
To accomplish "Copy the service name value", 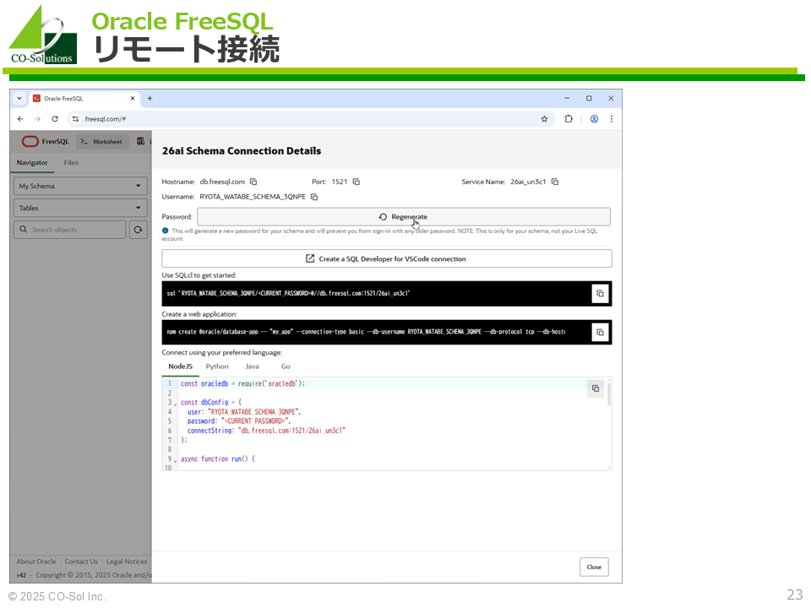I will tap(555, 182).
